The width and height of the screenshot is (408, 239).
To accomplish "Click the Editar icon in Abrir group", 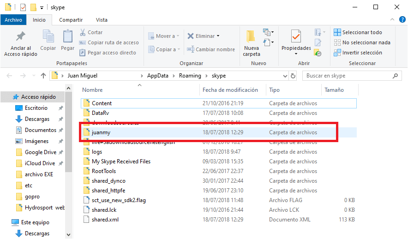I will (318, 42).
